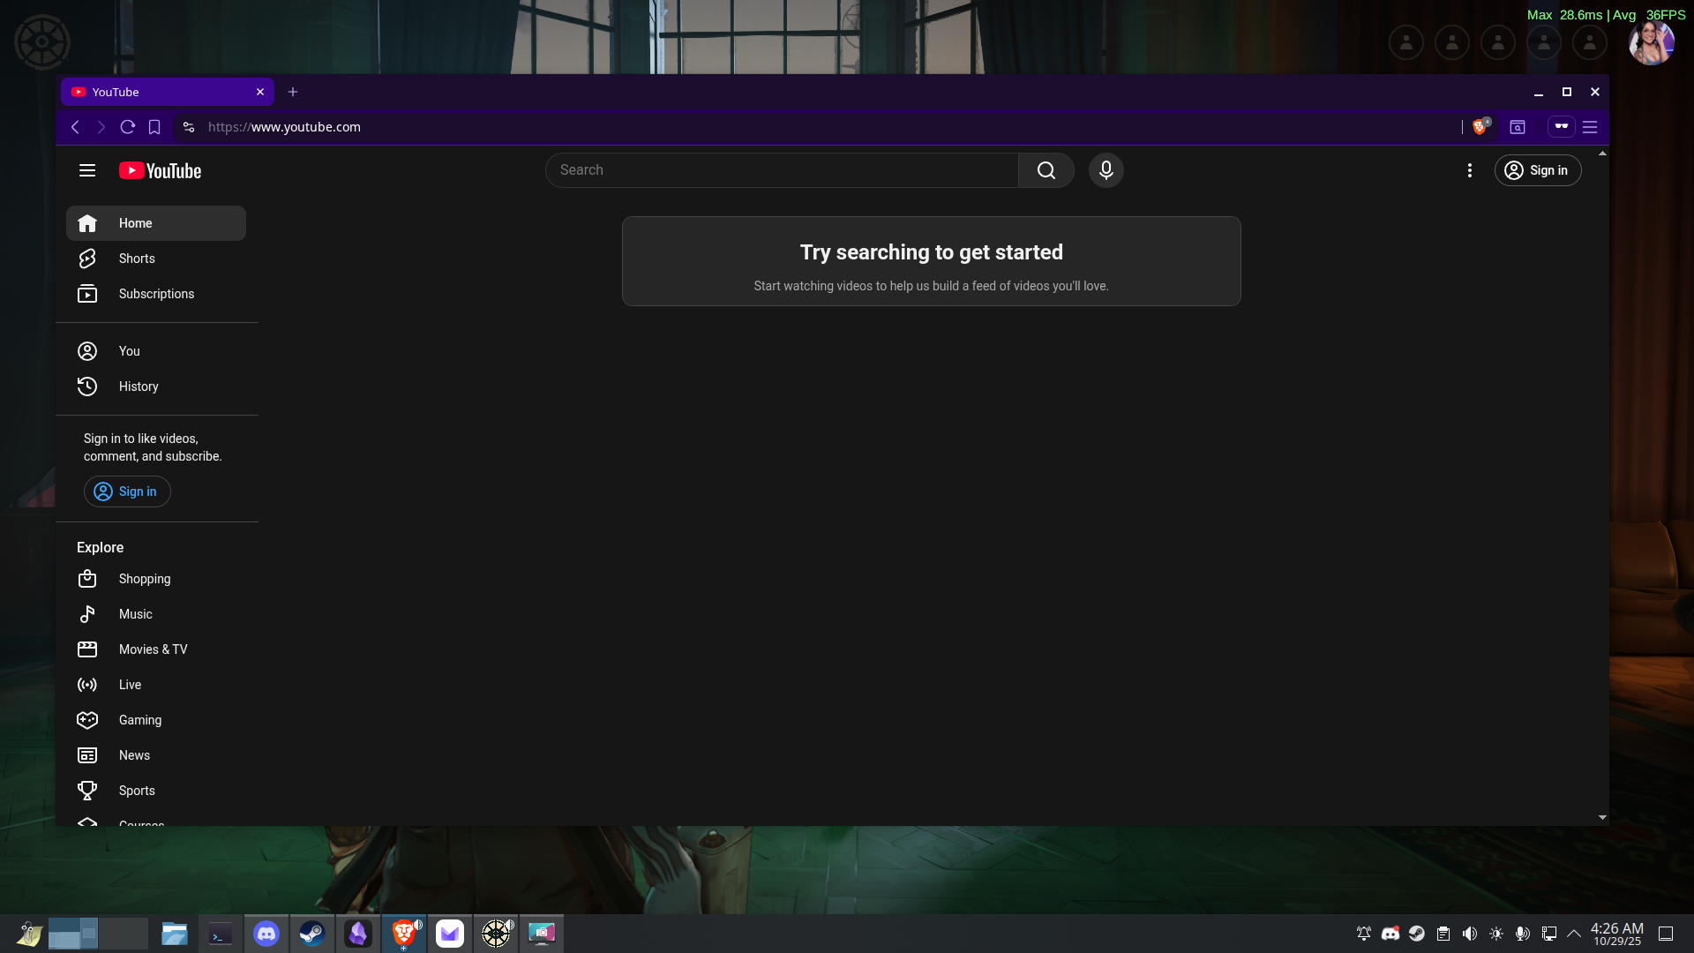Open Discord from the taskbar
The image size is (1694, 953).
click(266, 934)
